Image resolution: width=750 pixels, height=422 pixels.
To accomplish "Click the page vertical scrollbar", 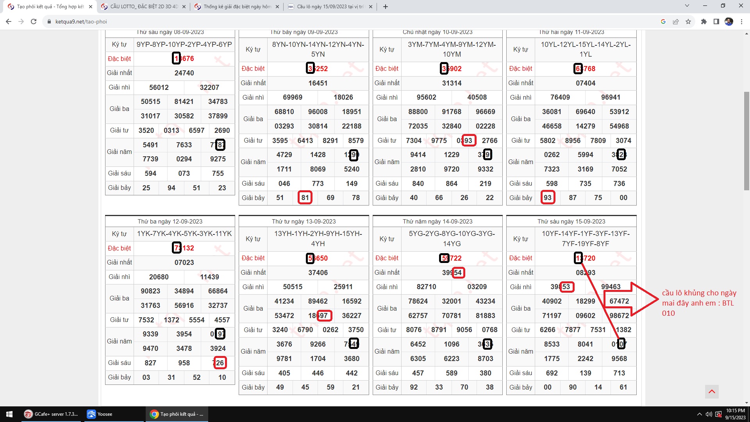I will 746,141.
